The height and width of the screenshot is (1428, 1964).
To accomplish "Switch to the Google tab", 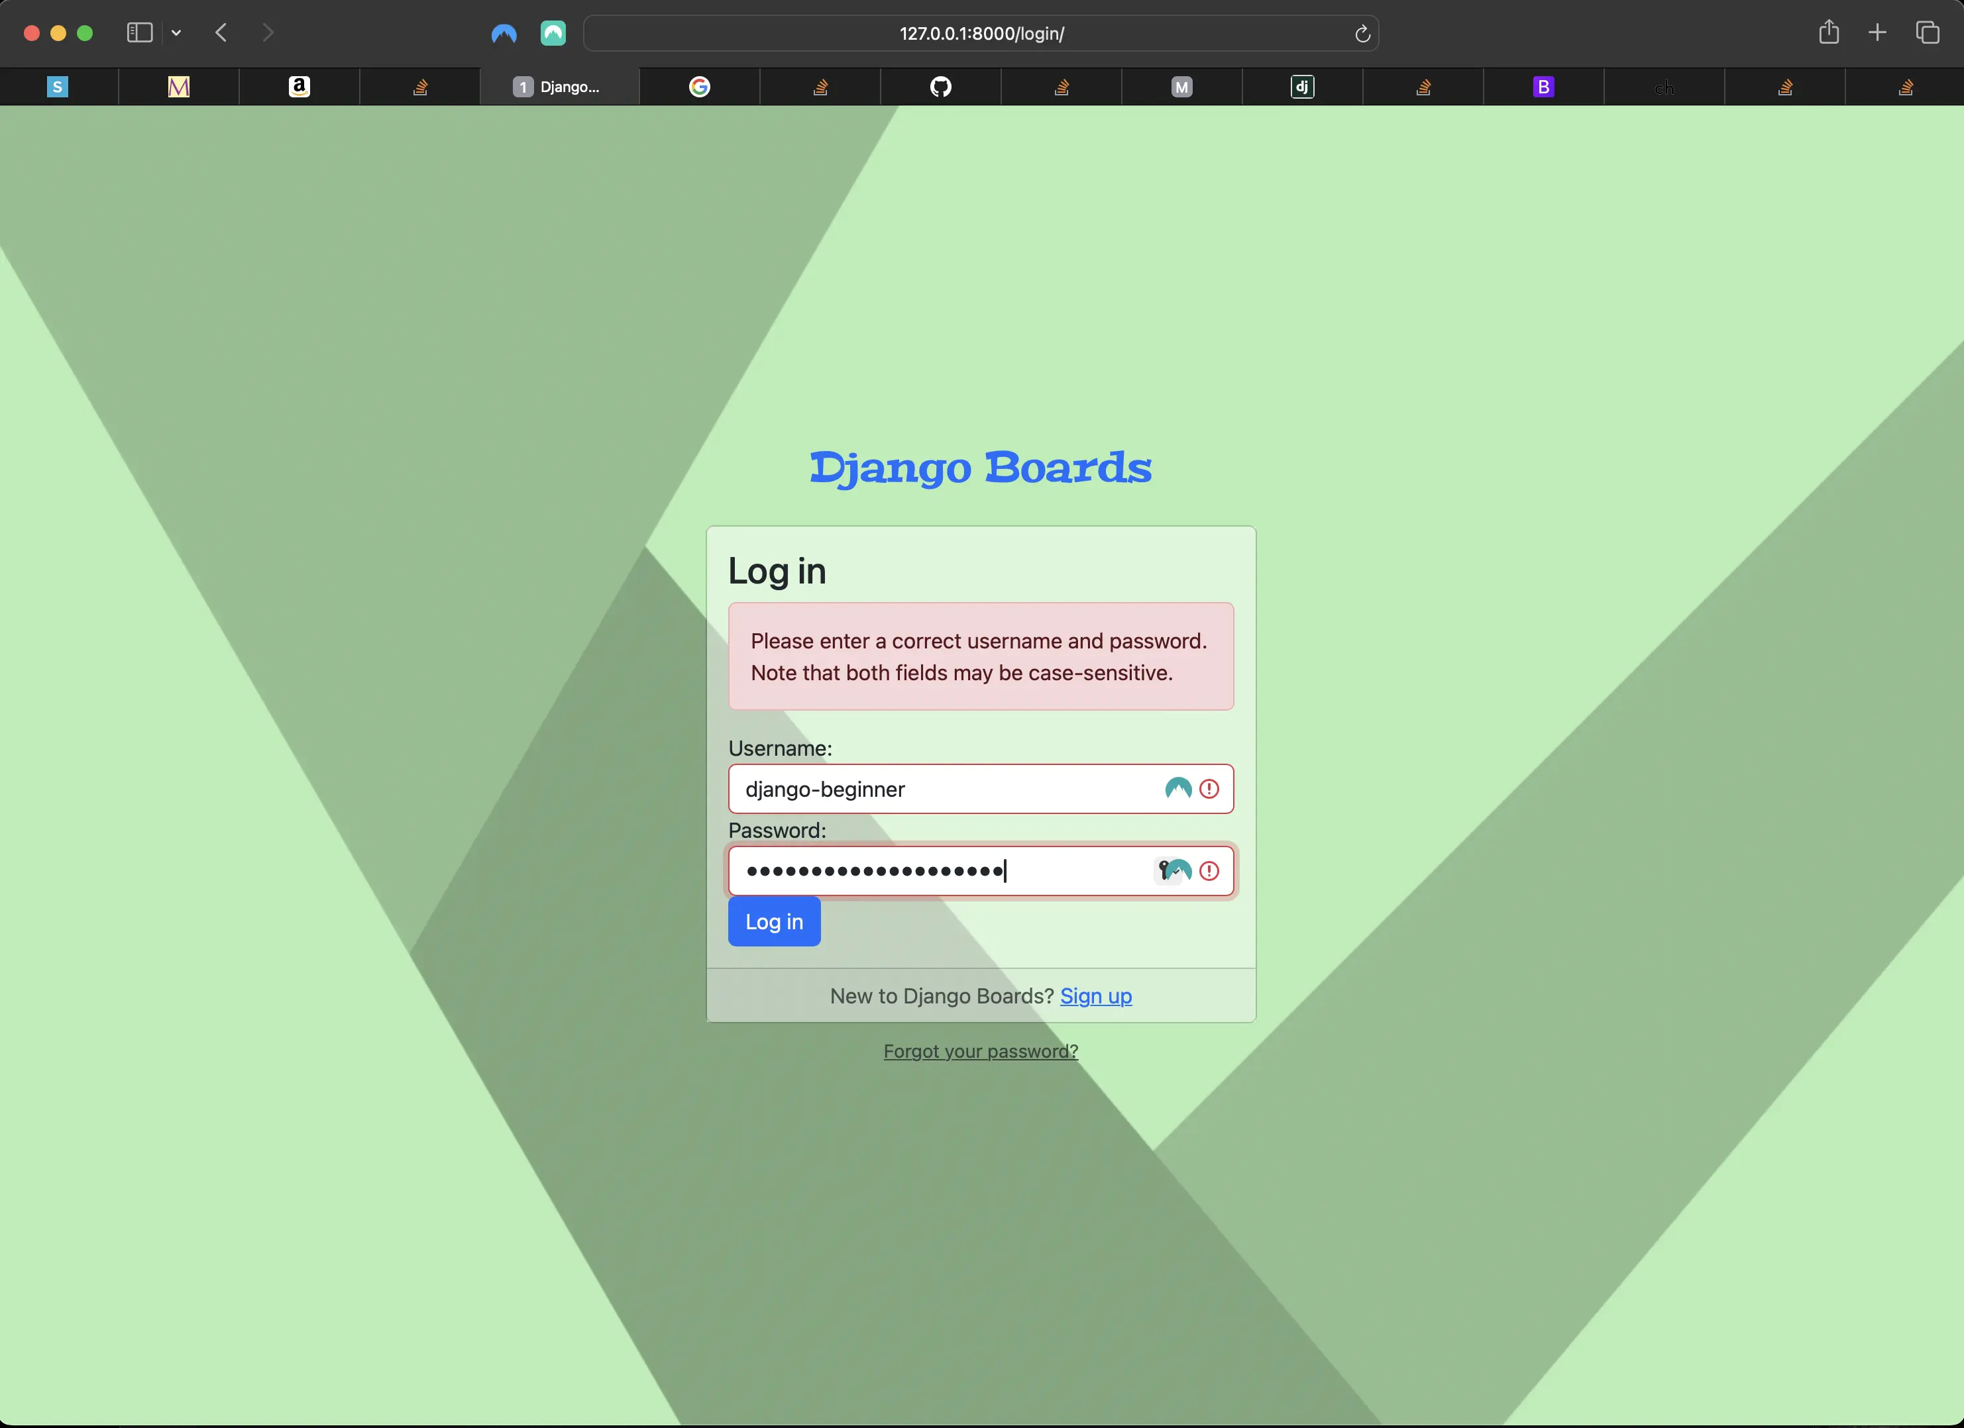I will 700,87.
